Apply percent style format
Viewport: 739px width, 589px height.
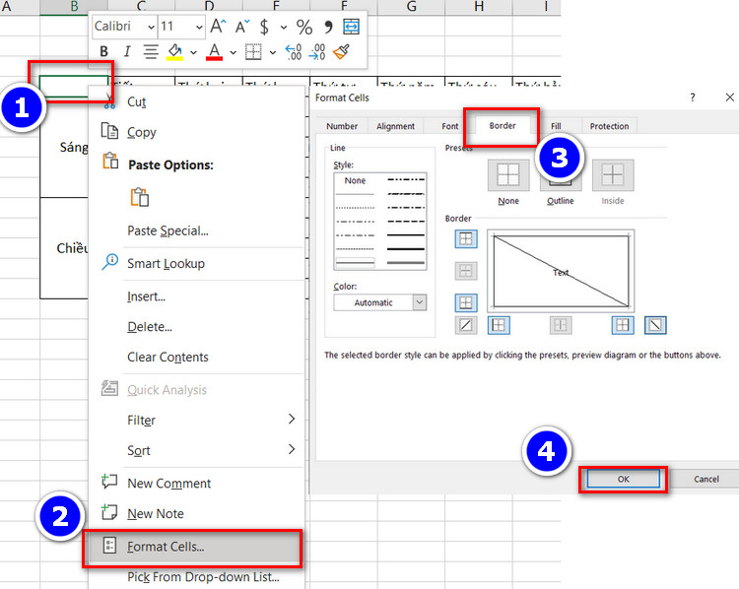[x=304, y=27]
